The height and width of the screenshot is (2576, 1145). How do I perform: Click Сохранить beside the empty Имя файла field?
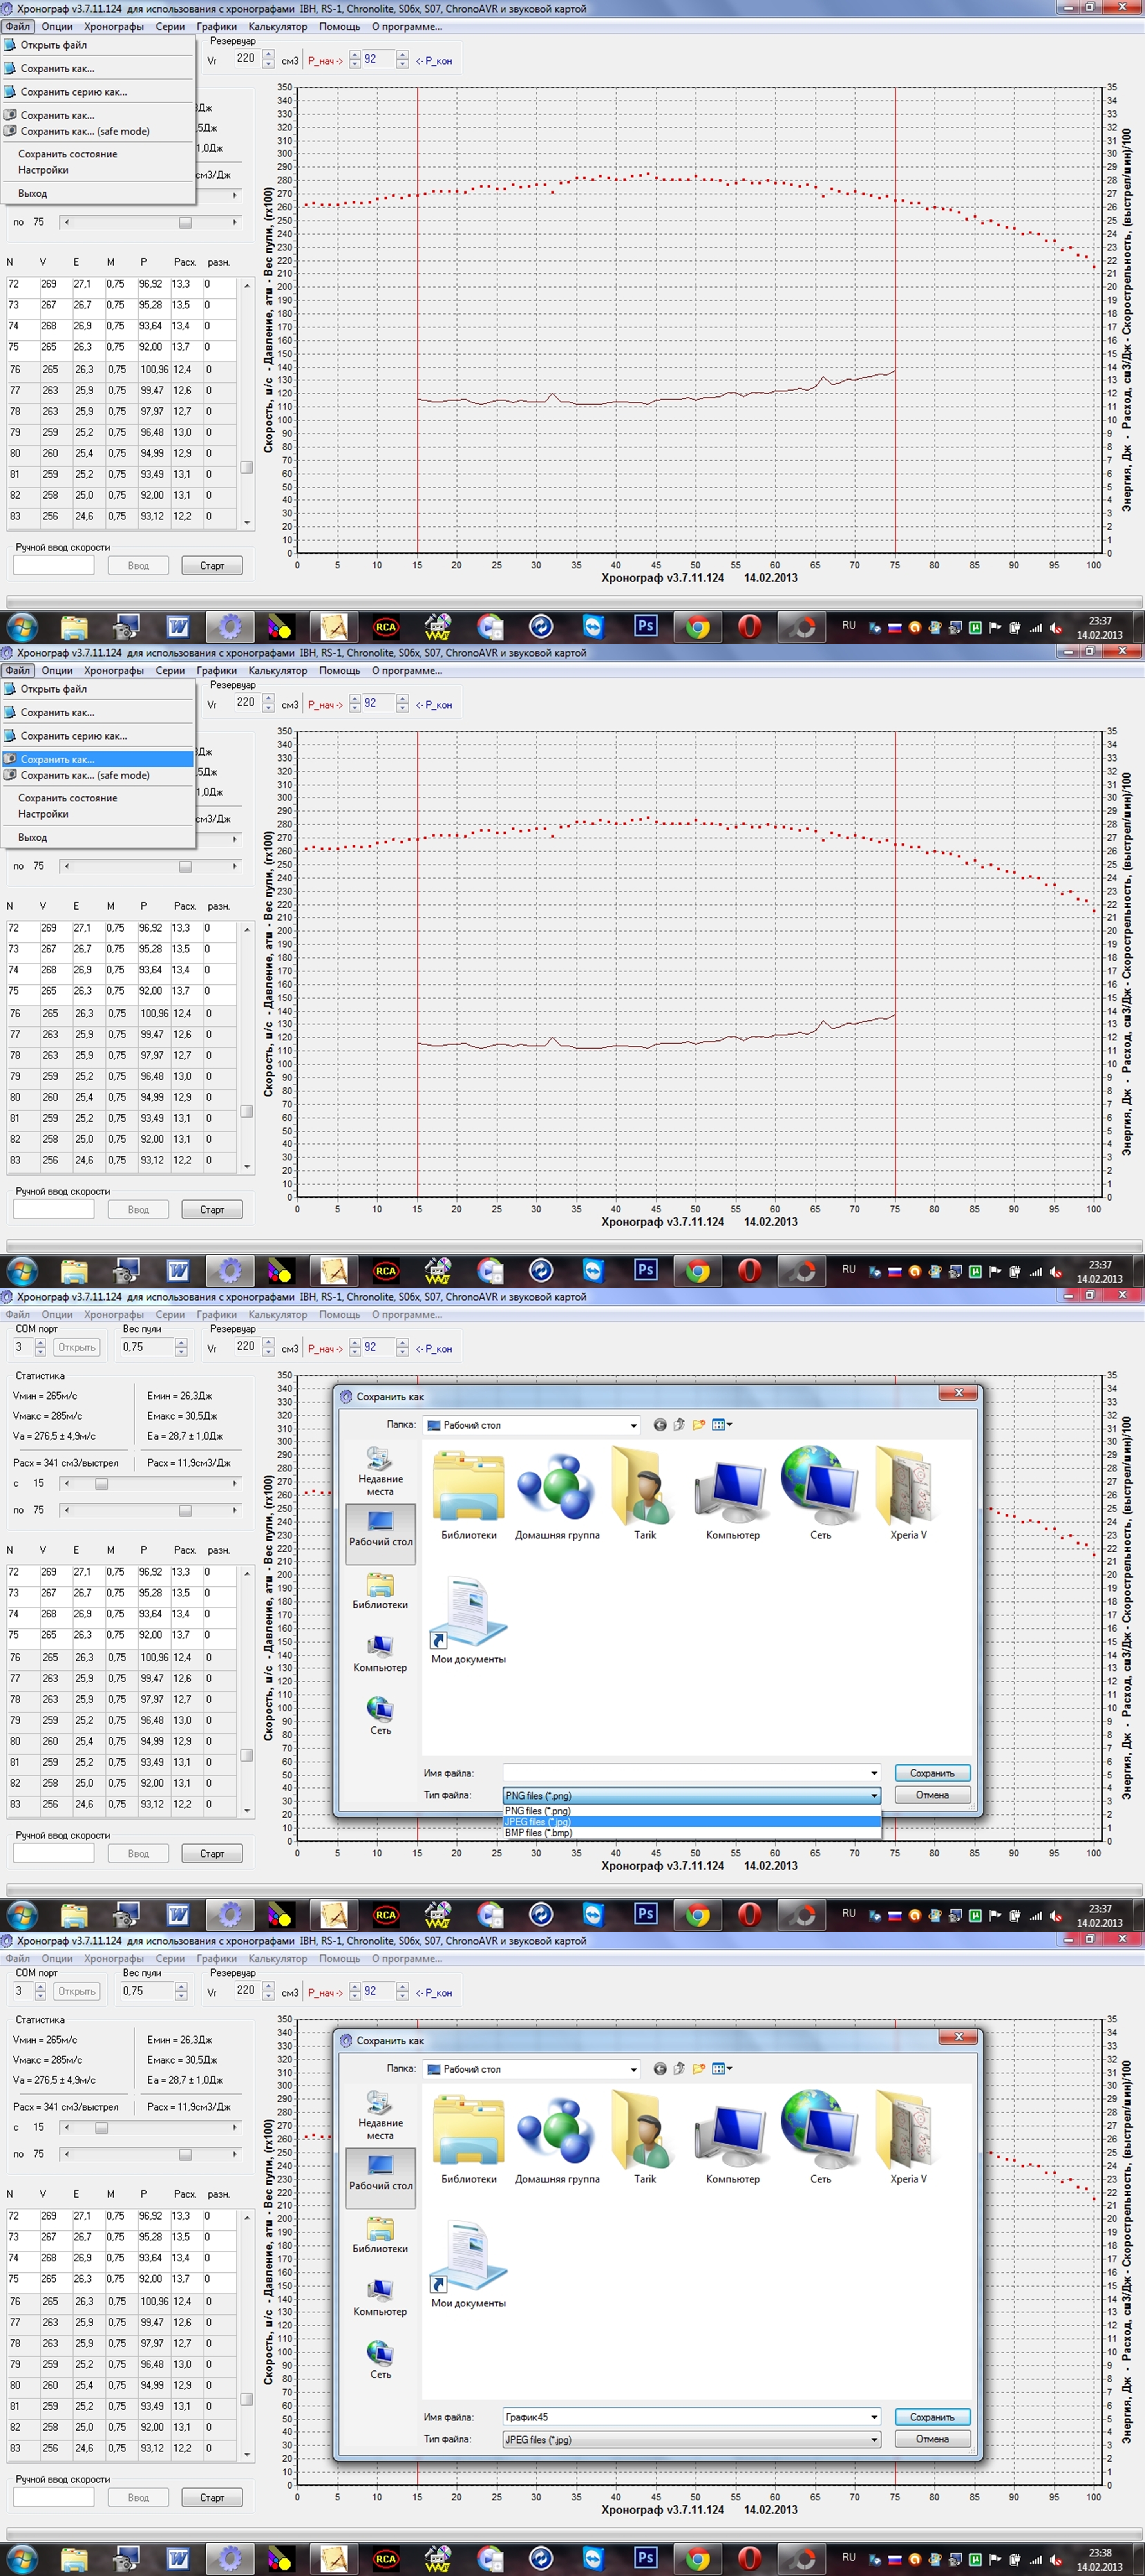coord(932,1773)
